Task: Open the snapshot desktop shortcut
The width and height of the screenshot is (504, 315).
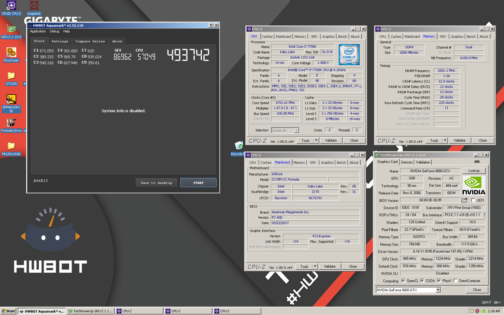Action: pos(34,8)
